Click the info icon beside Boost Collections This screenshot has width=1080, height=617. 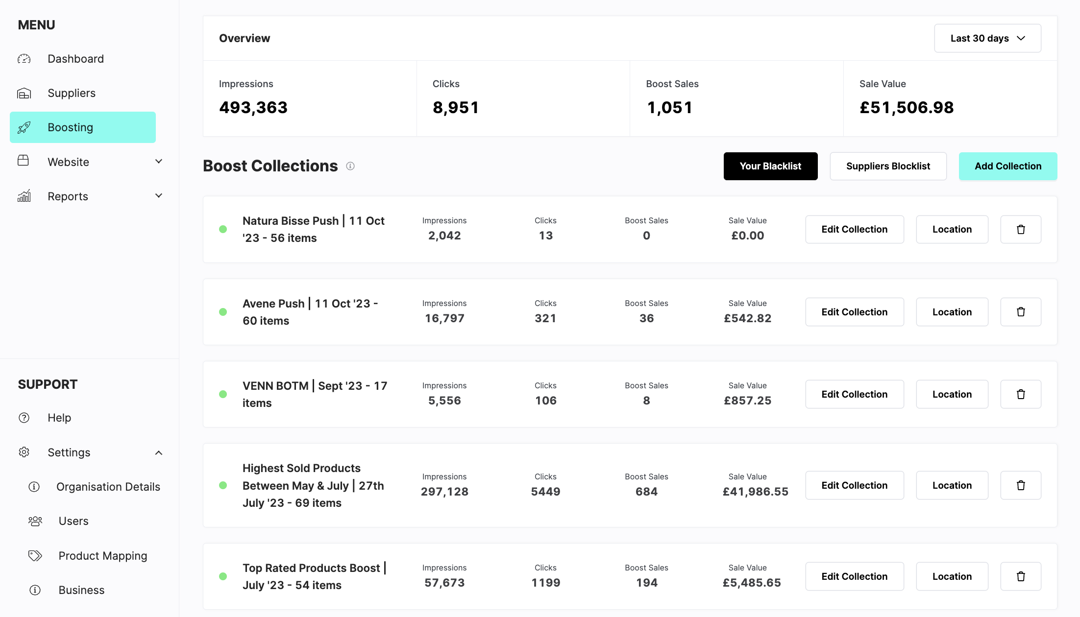pyautogui.click(x=350, y=166)
